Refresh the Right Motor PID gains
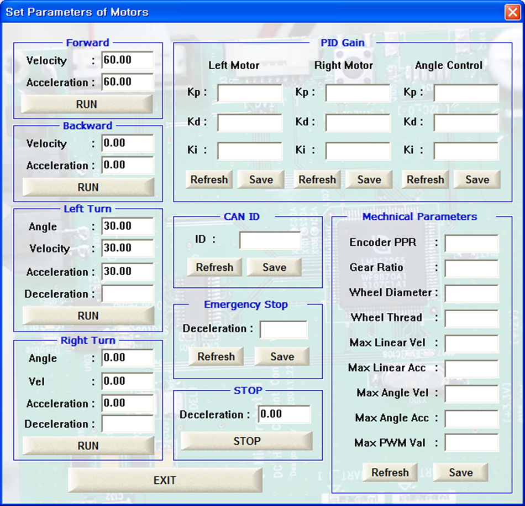 point(317,179)
